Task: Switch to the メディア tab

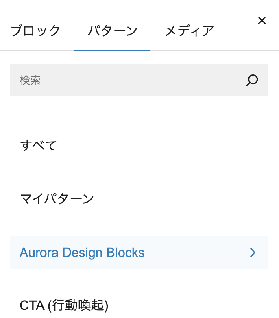Action: [x=189, y=31]
